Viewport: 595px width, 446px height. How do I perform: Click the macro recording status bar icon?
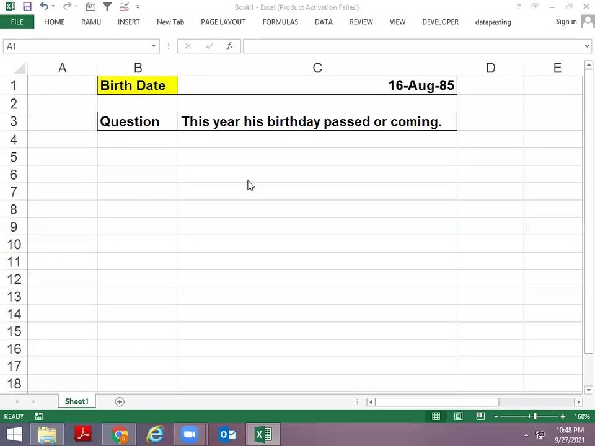pyautogui.click(x=38, y=416)
